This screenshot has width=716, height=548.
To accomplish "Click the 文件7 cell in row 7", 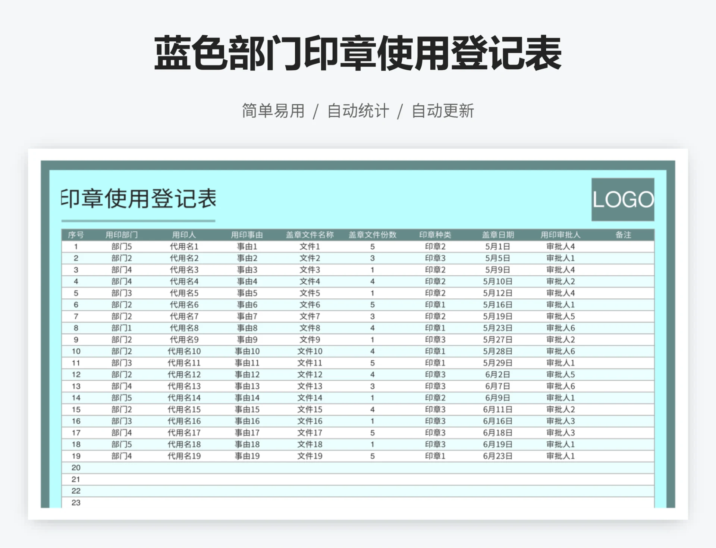I will (x=310, y=316).
